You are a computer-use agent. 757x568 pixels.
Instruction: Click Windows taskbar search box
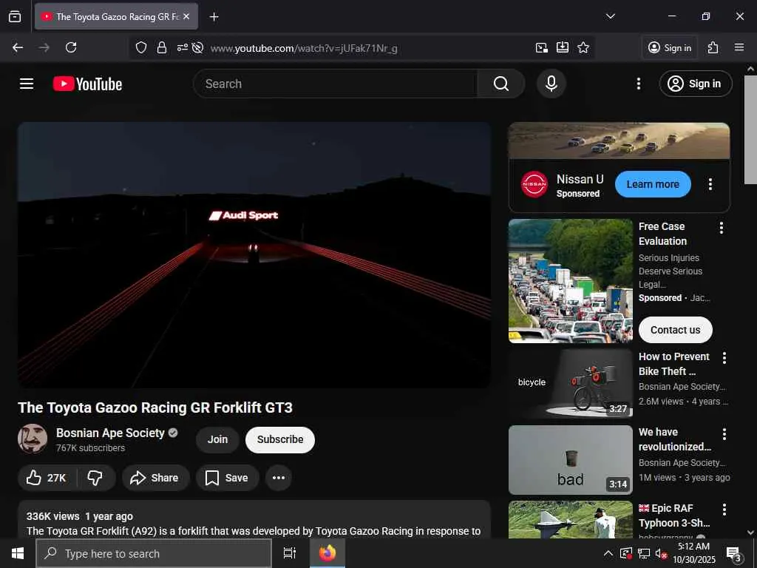[x=154, y=553]
